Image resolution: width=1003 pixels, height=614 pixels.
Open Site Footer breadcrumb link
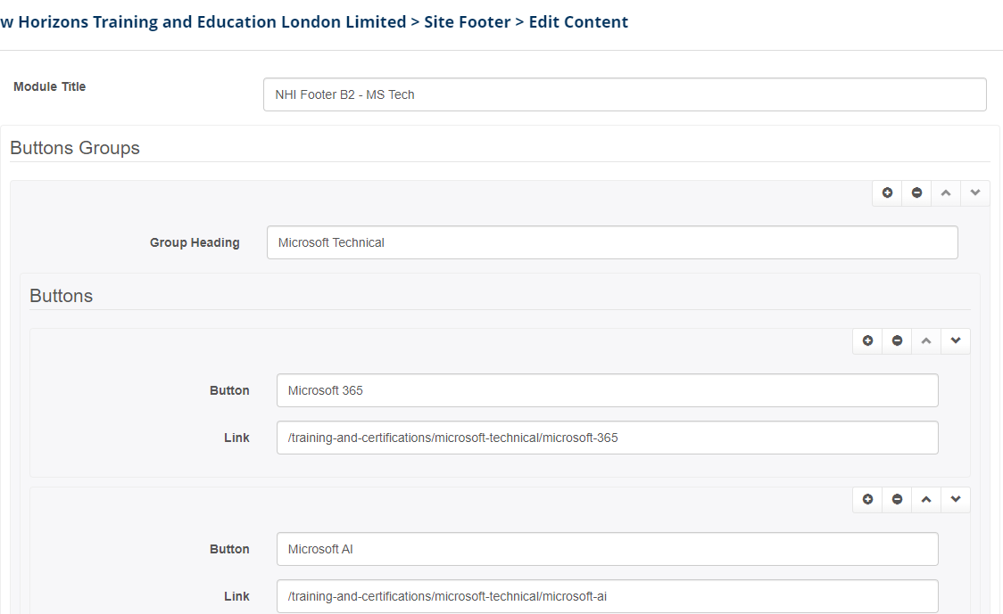tap(466, 22)
